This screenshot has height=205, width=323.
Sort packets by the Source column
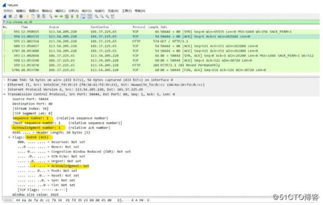click(x=54, y=27)
